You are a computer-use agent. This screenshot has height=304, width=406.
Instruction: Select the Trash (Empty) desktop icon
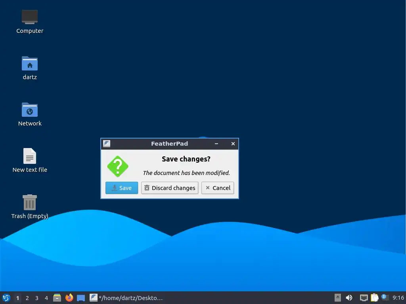(x=30, y=207)
